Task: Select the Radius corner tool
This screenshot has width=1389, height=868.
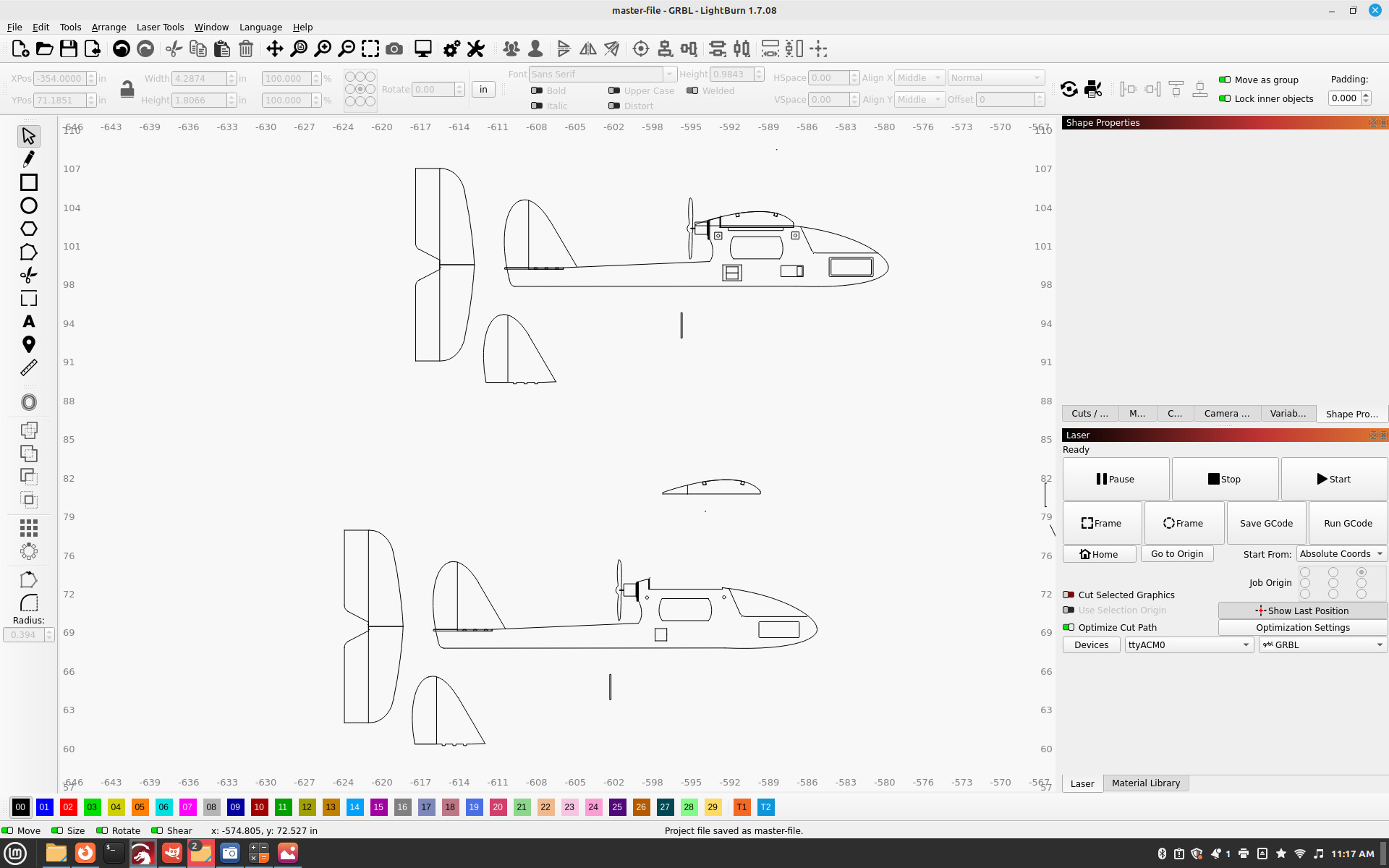Action: pos(29,603)
